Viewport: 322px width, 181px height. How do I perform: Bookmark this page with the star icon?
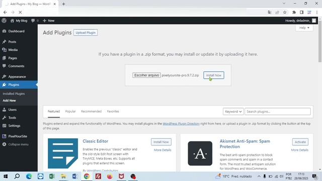285,12
